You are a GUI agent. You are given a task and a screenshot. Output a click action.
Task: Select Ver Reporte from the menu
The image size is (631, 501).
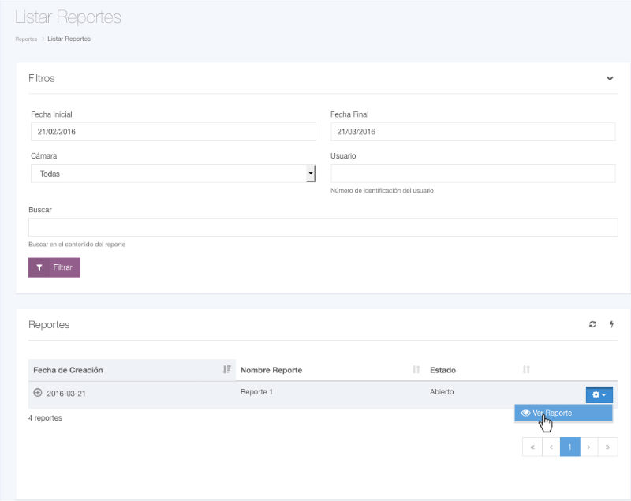point(552,413)
